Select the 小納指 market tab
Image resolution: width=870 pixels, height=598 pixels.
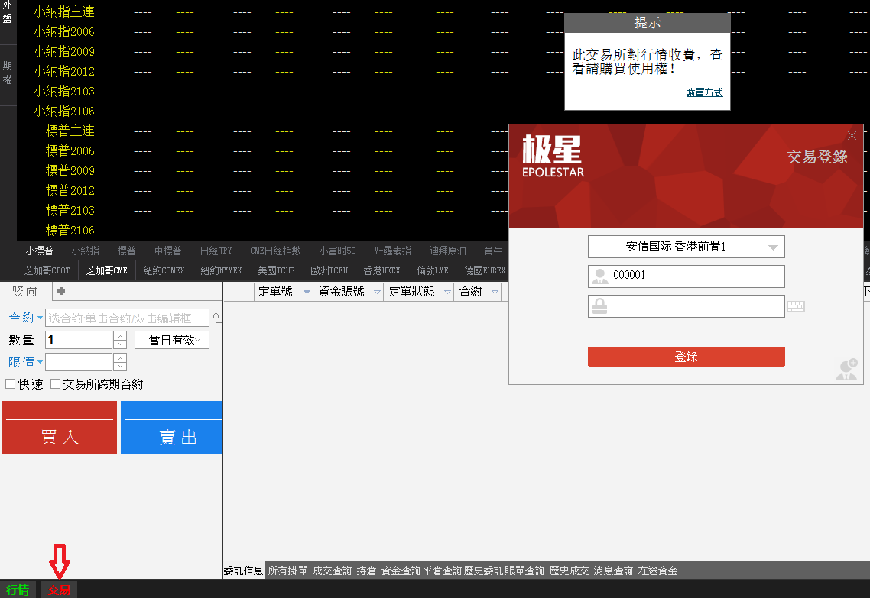coord(85,249)
